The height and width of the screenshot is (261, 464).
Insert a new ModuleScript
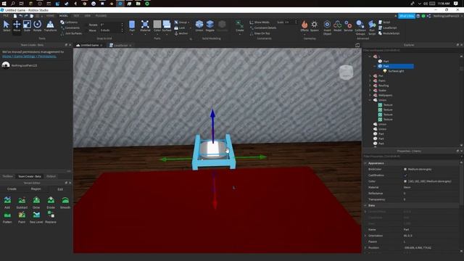click(x=389, y=33)
